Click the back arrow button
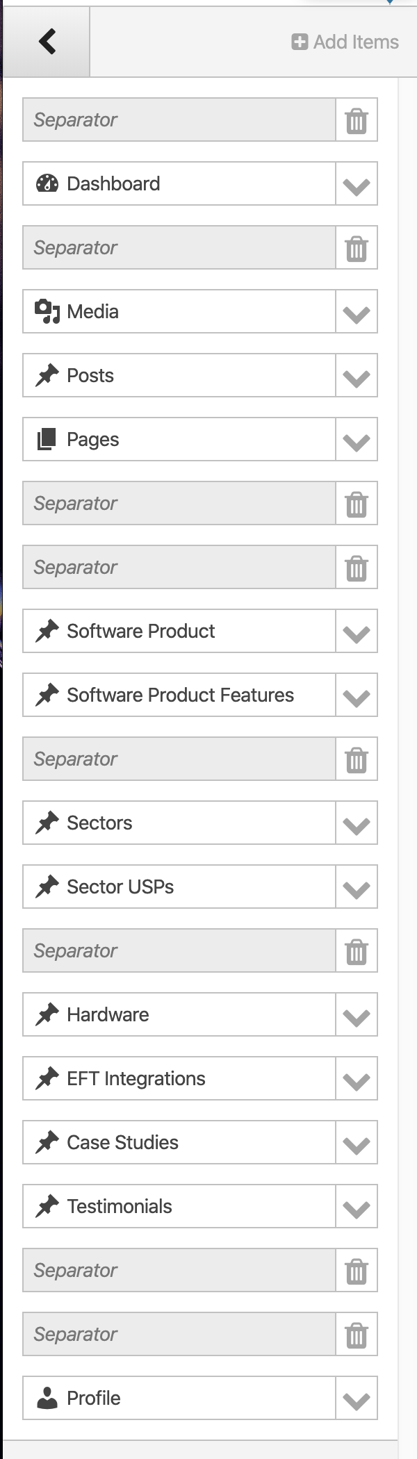 coord(47,42)
